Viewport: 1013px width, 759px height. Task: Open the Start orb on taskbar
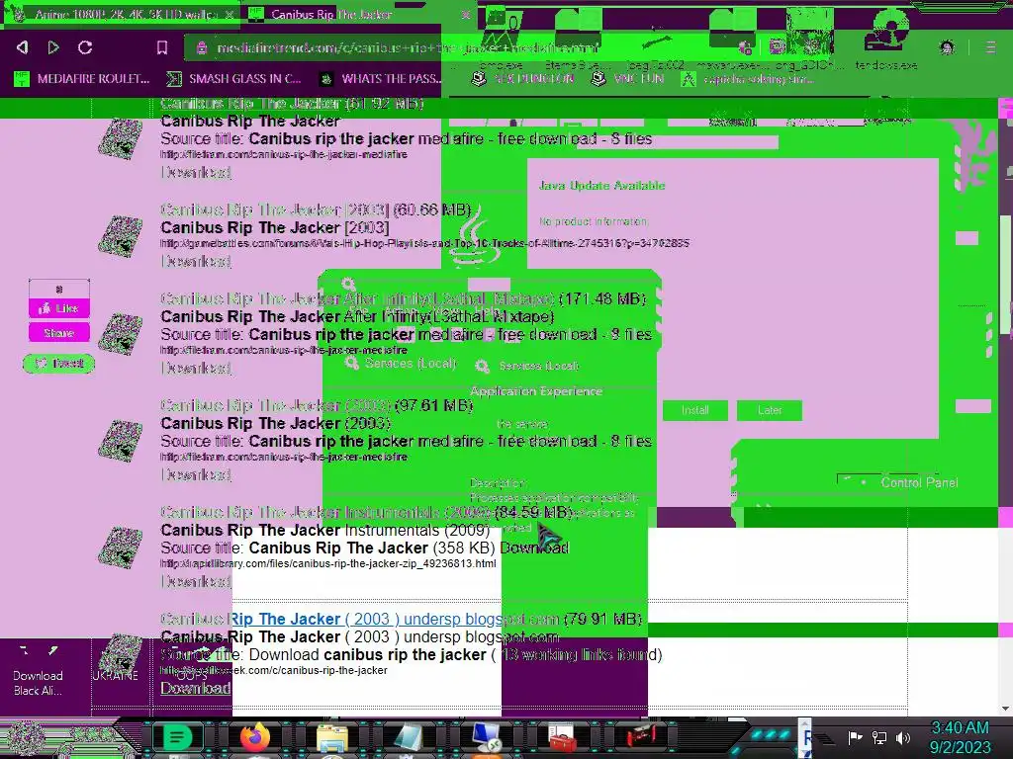26,737
